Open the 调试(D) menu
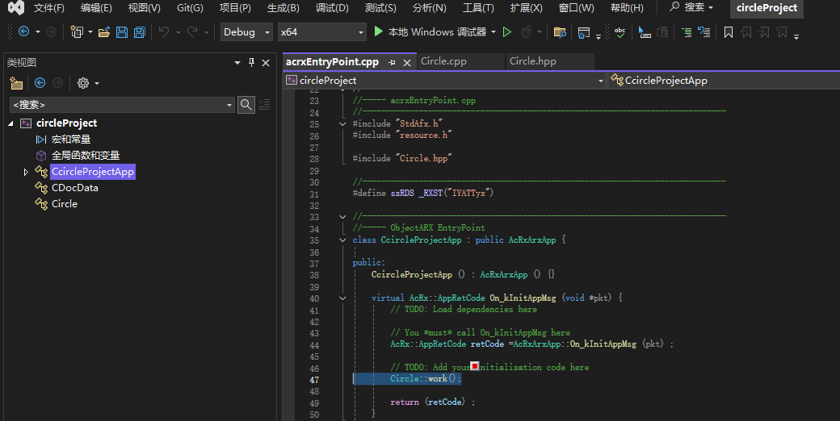Image resolution: width=840 pixels, height=421 pixels. pos(332,8)
